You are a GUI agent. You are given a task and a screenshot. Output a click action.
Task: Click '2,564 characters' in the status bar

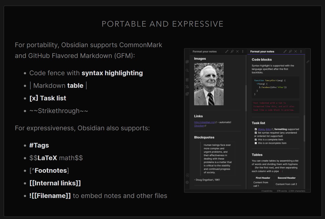[x=297, y=191]
